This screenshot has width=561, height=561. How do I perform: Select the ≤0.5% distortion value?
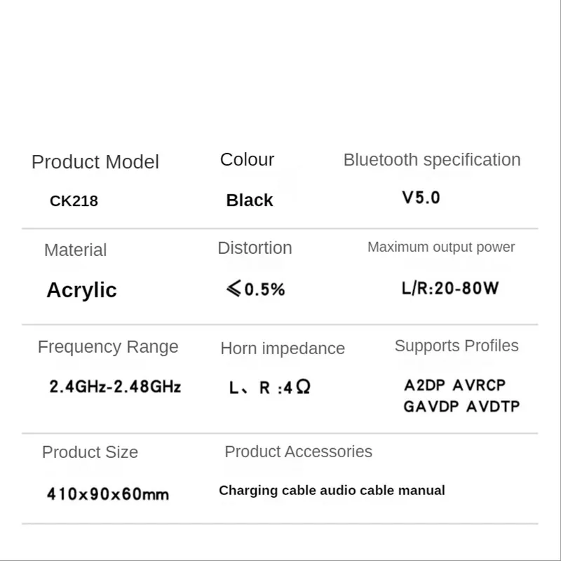click(255, 290)
